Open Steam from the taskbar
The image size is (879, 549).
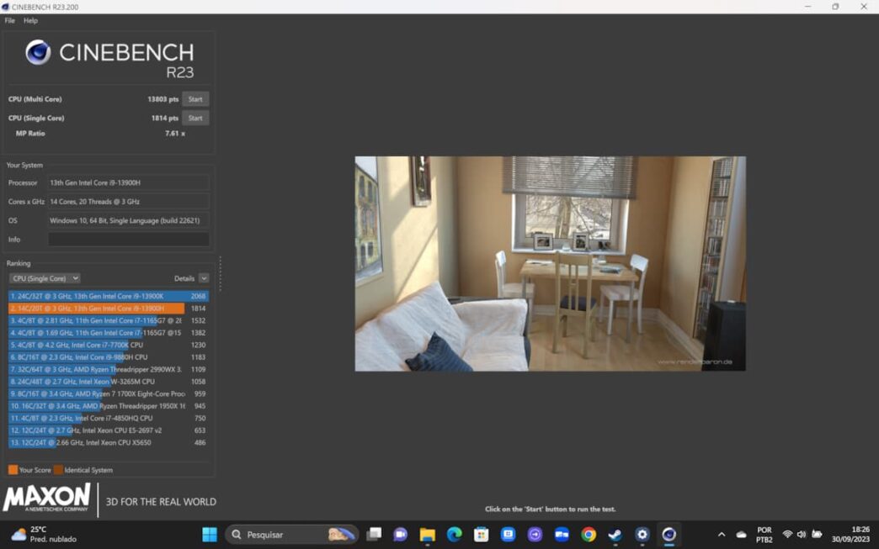coord(615,535)
